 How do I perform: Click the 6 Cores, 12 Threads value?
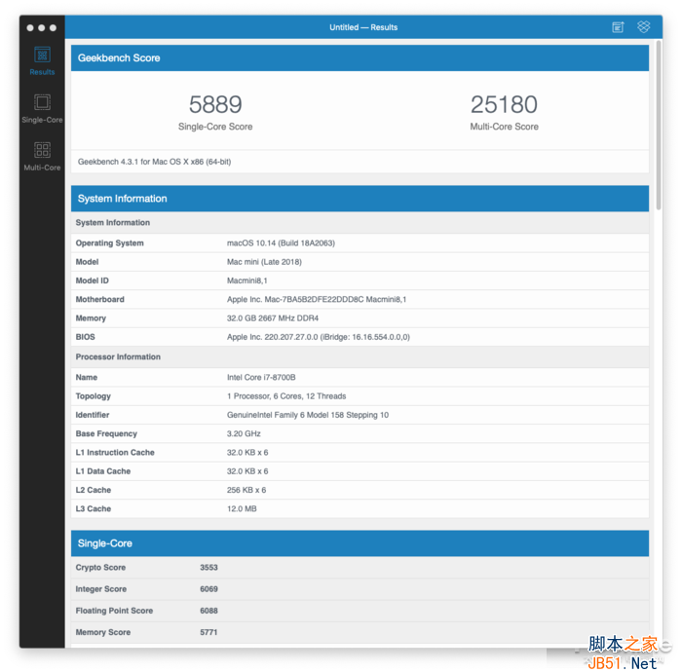[286, 396]
